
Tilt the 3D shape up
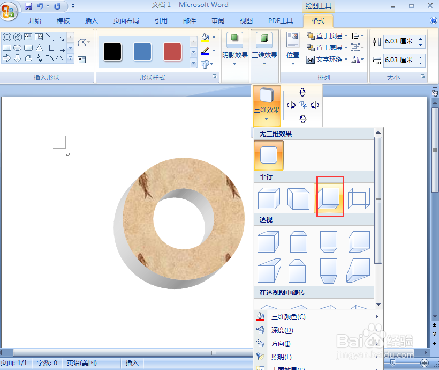302,92
